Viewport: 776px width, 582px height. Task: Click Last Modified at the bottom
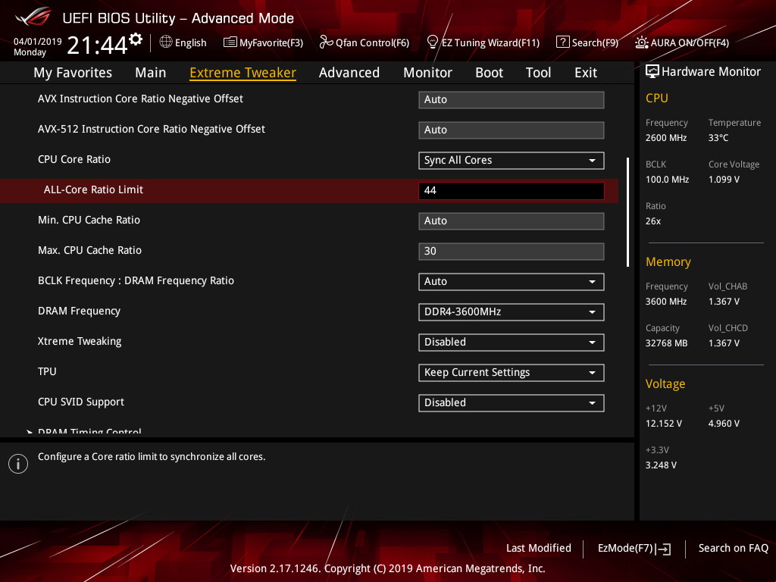539,548
